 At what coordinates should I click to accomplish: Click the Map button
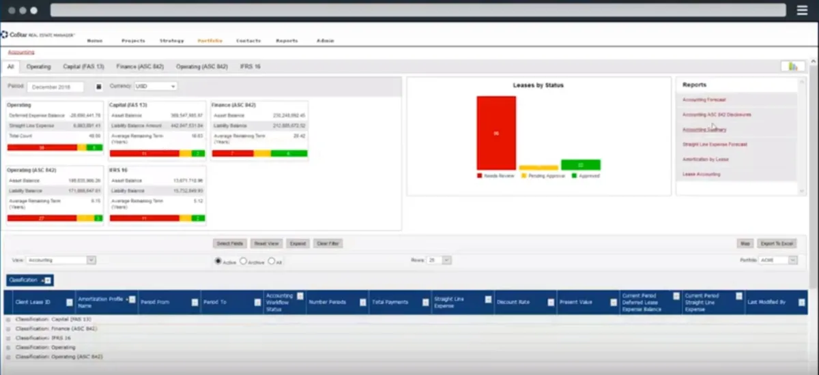click(745, 243)
